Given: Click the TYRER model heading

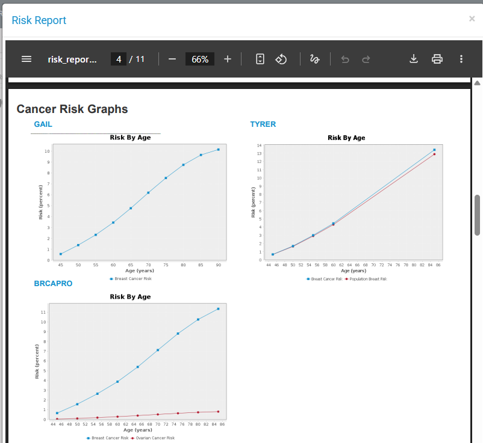Looking at the screenshot, I should pos(263,124).
